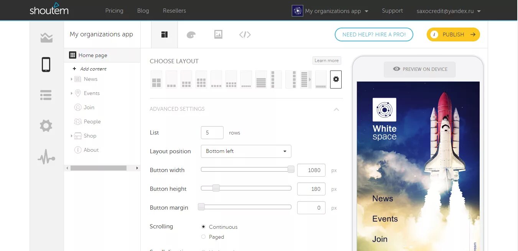Choose the three-button bottom row layout
The image size is (518, 251).
(171, 79)
